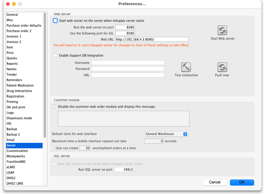
Task: Open the Default store dropdown
Action: 166,134
